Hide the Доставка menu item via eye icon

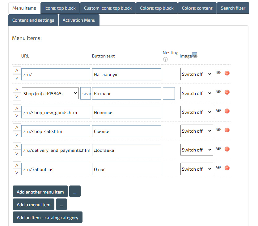coord(218,149)
